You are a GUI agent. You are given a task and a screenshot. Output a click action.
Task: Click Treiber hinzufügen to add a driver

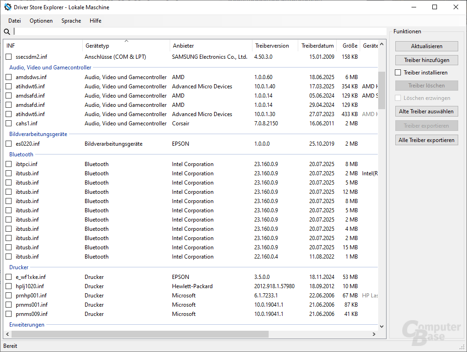click(x=426, y=60)
